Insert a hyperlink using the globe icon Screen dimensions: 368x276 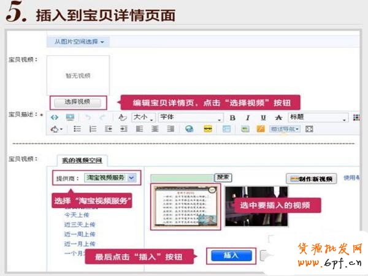(x=189, y=129)
